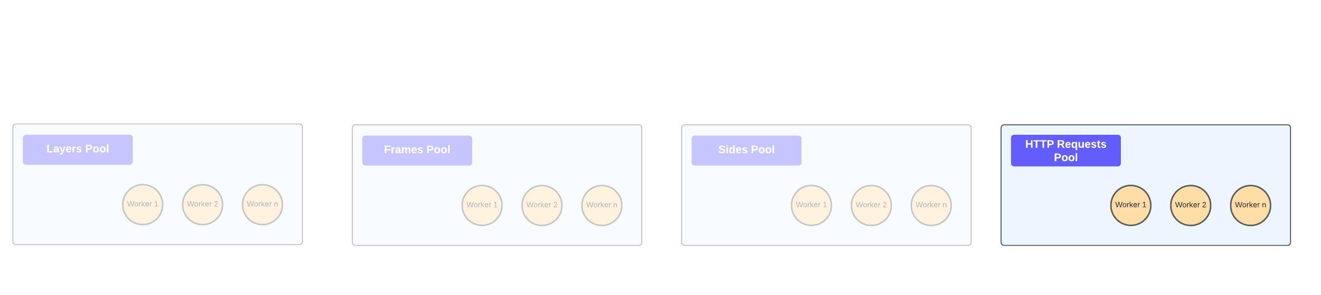1321x295 pixels.
Task: Select Worker 2 in HTTP Requests Pool
Action: point(1190,205)
